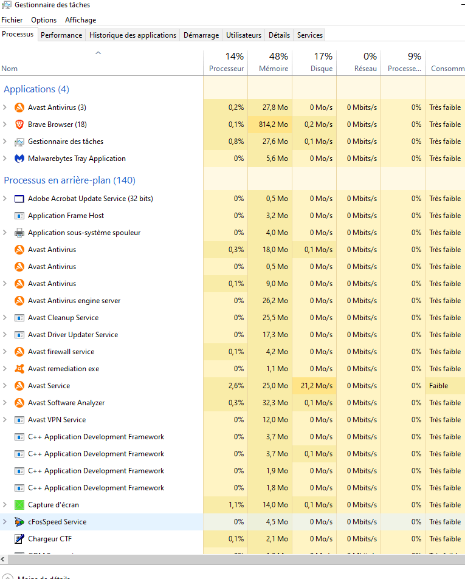The height and width of the screenshot is (579, 465).
Task: Expand the Avast Antivirus (3) group
Action: [x=4, y=108]
